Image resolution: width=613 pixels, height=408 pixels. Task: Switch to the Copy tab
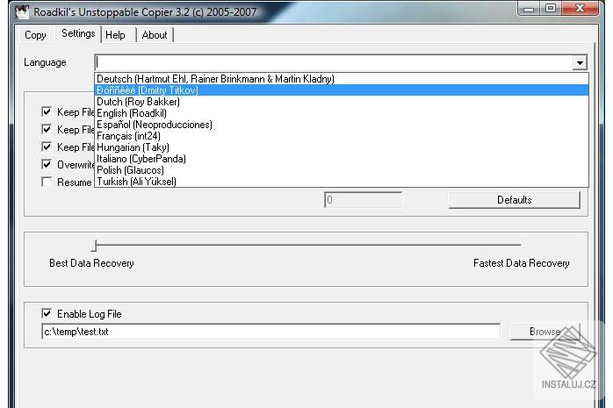point(35,35)
